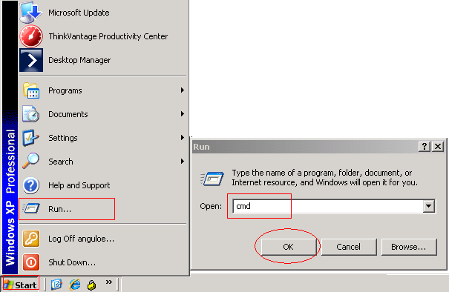Click the Log Off key icon

31,239
